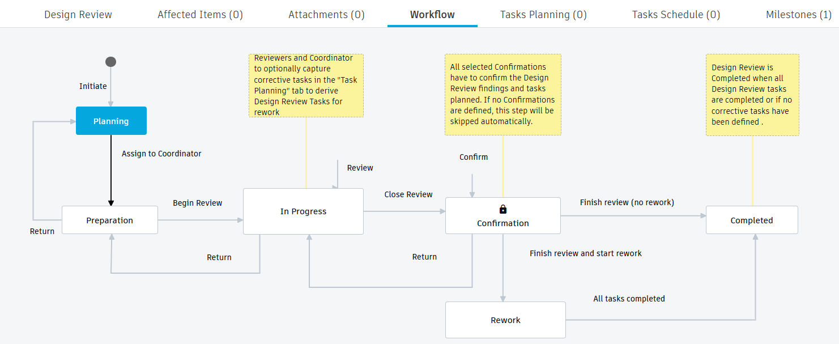Click the initial state circle above Initiate

tap(110, 61)
